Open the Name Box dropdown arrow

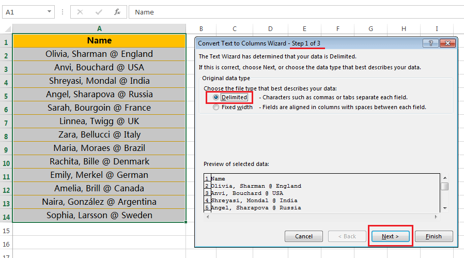click(x=49, y=12)
